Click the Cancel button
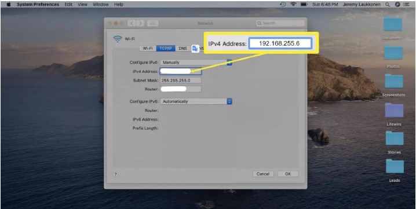 click(x=263, y=174)
